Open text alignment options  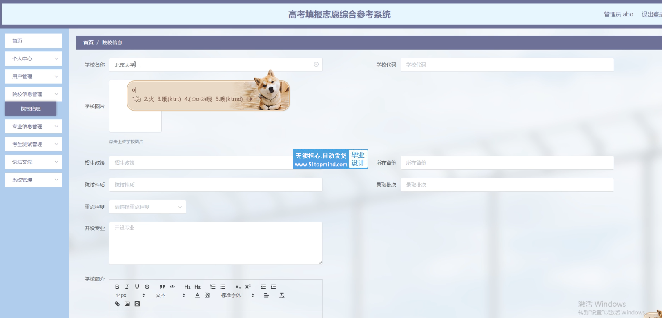point(266,295)
